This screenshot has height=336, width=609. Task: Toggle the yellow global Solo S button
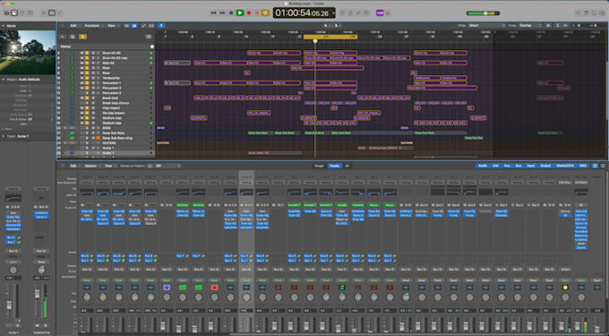tap(82, 37)
